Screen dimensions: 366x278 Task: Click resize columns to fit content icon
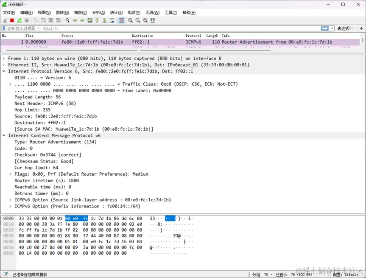pyautogui.click(x=153, y=20)
